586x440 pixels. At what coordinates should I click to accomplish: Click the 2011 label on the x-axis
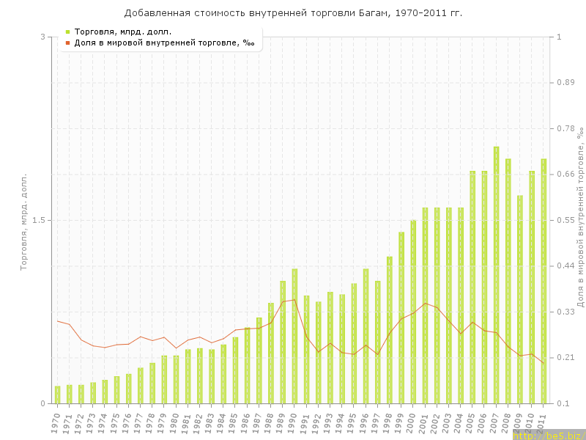[x=542, y=422]
